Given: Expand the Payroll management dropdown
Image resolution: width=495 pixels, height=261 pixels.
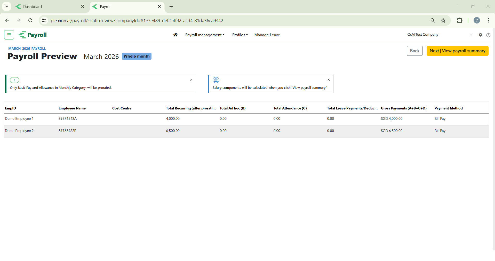Looking at the screenshot, I should coord(205,35).
